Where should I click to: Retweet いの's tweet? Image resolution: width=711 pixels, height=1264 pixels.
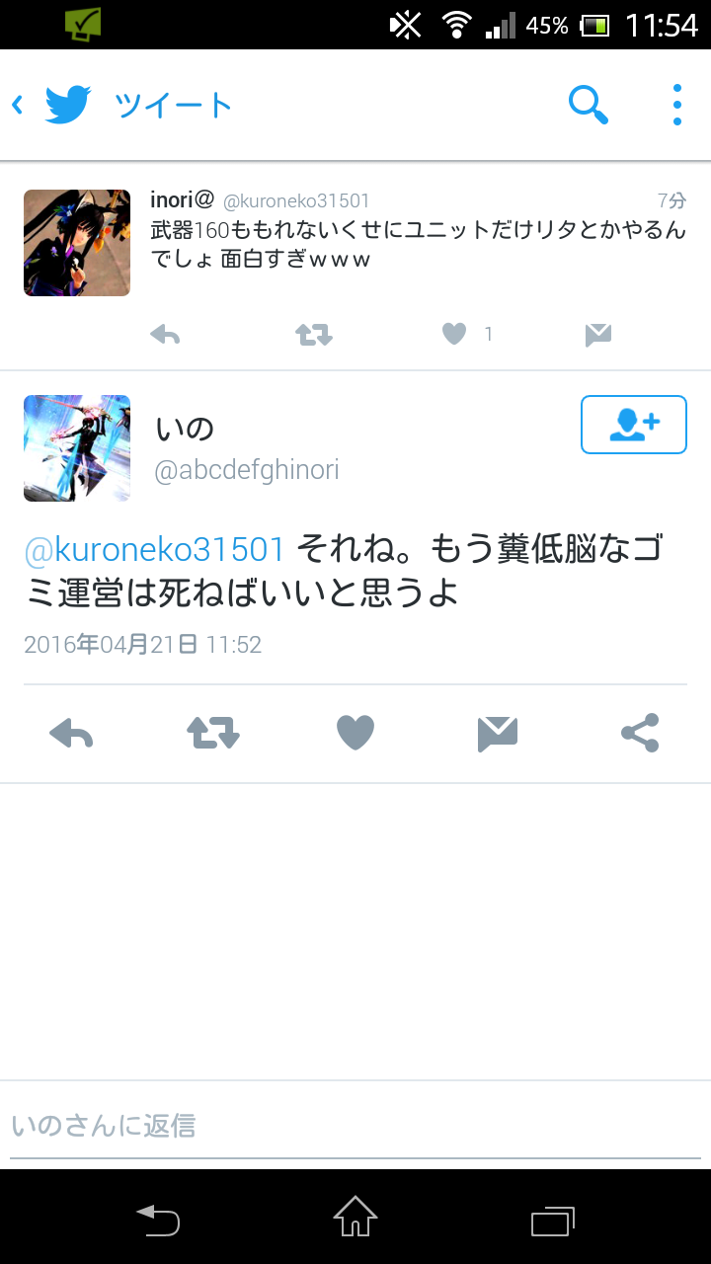tap(213, 733)
